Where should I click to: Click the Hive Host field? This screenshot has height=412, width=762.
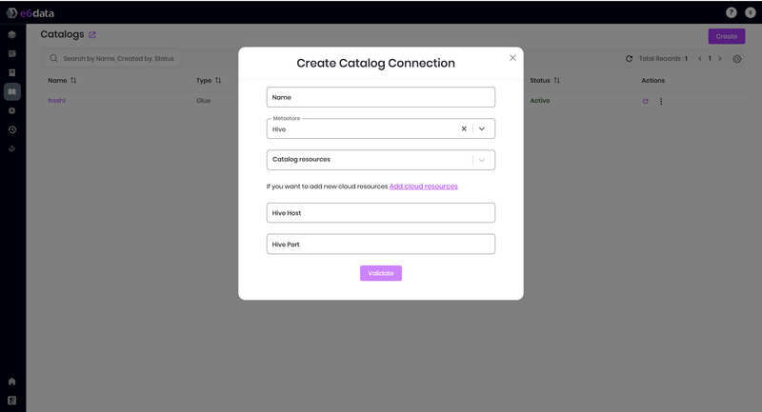coord(380,213)
